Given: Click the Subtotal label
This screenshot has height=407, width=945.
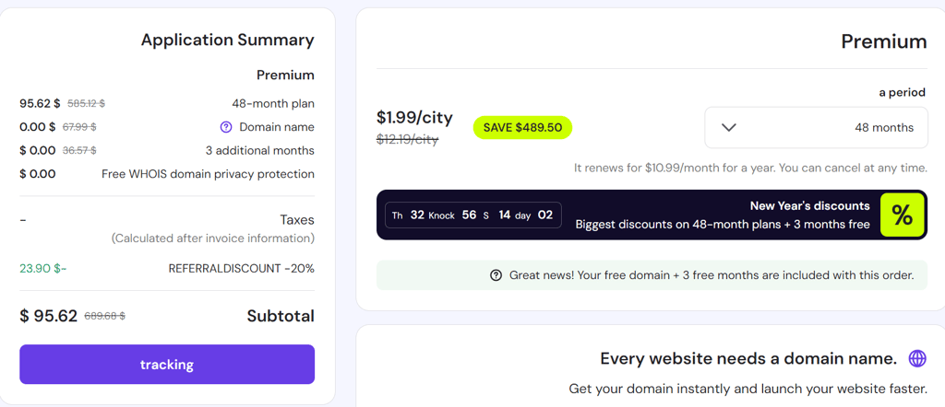Looking at the screenshot, I should coord(281,316).
